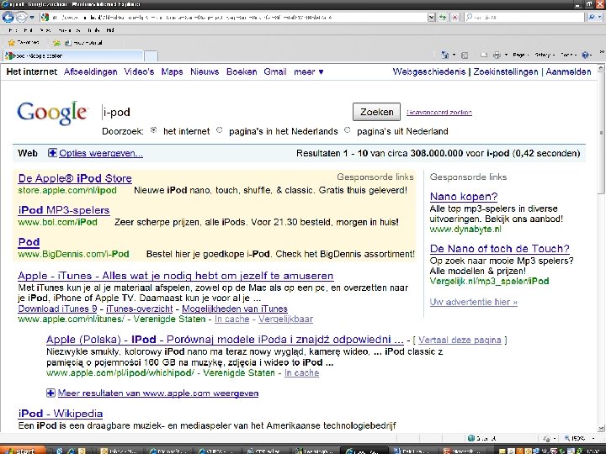Click the Internet Explorer quick launch icon
The image size is (606, 454).
pos(71,451)
